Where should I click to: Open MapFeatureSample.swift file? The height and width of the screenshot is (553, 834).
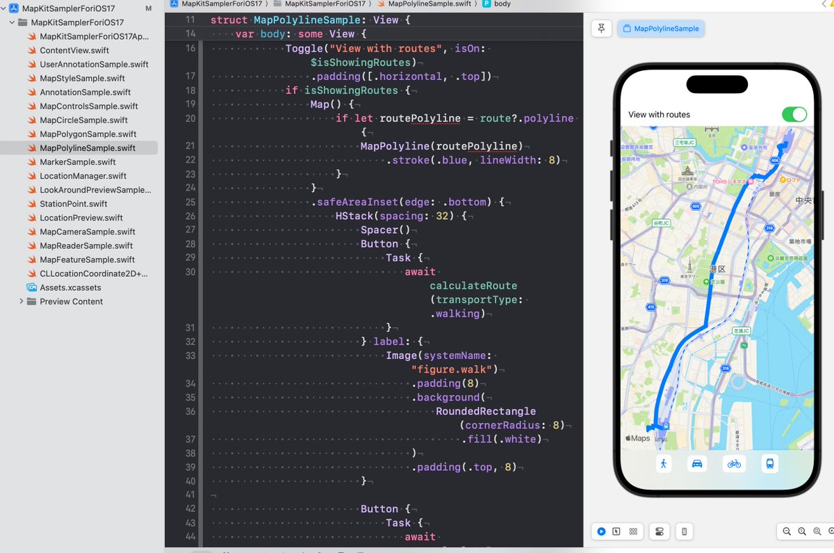click(x=87, y=259)
